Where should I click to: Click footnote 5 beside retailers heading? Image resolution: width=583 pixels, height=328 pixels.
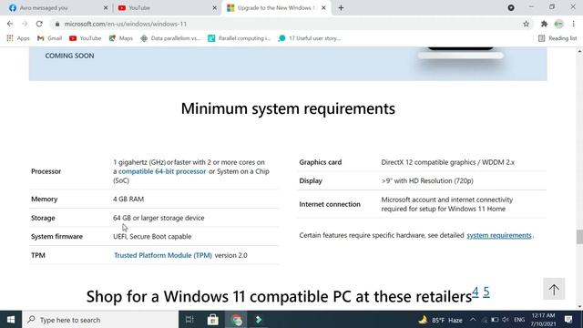click(x=486, y=292)
